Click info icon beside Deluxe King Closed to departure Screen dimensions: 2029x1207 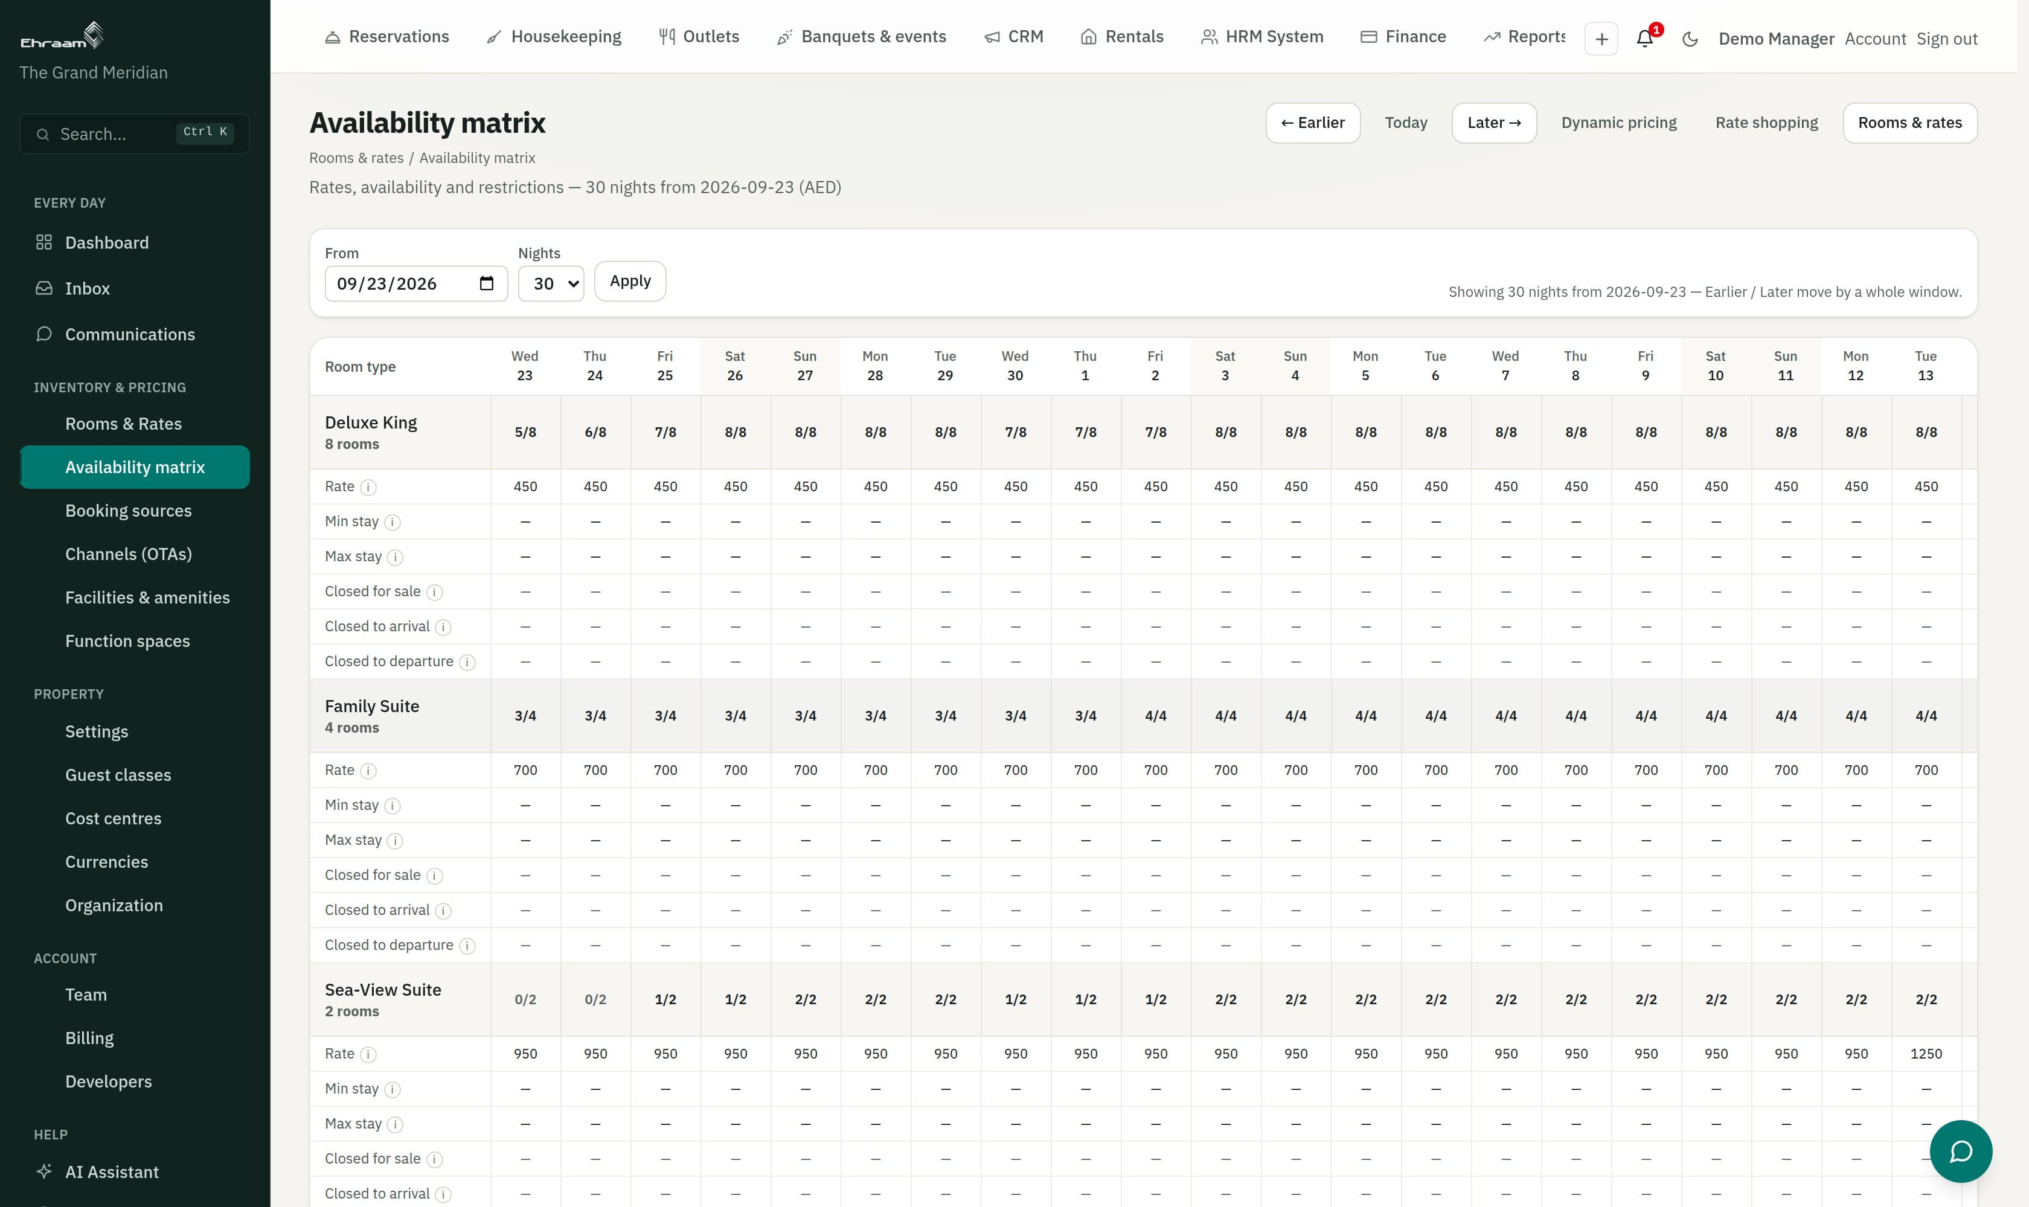467,662
